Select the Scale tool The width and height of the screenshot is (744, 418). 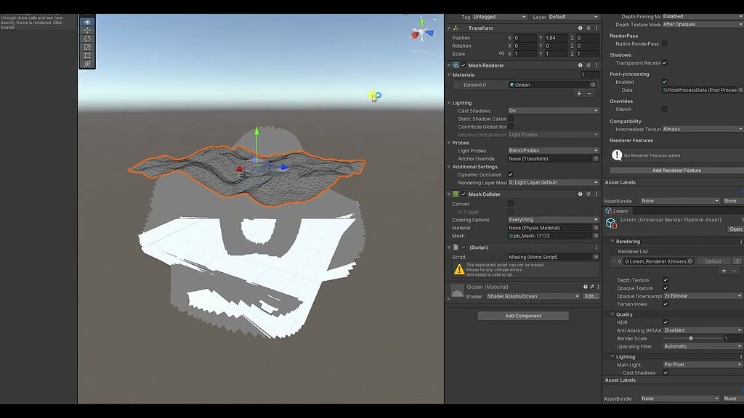coord(87,47)
